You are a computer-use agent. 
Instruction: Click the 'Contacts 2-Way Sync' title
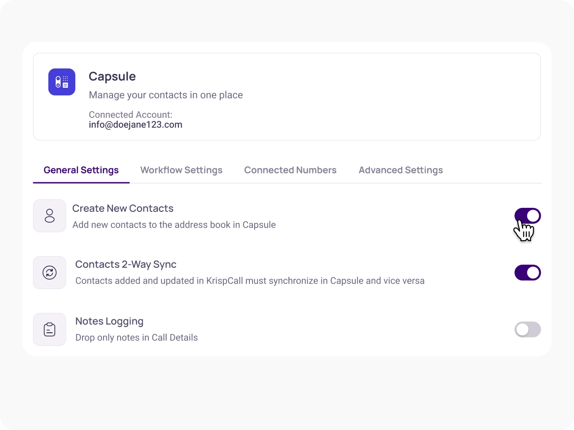click(x=126, y=264)
